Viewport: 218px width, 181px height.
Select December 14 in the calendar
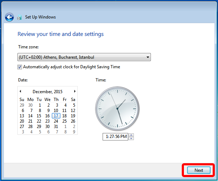(30, 116)
